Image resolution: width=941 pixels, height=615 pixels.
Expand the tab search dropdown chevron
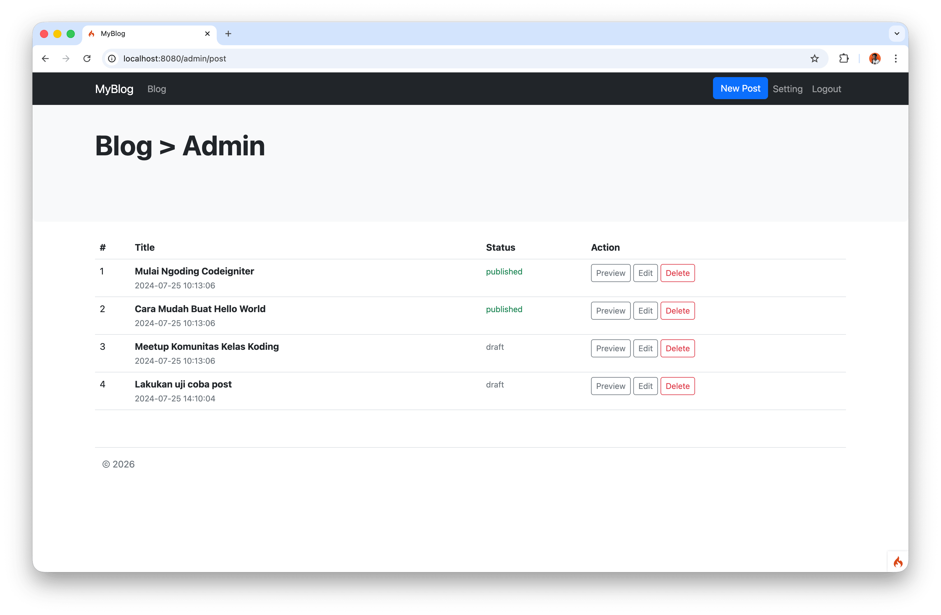point(897,34)
